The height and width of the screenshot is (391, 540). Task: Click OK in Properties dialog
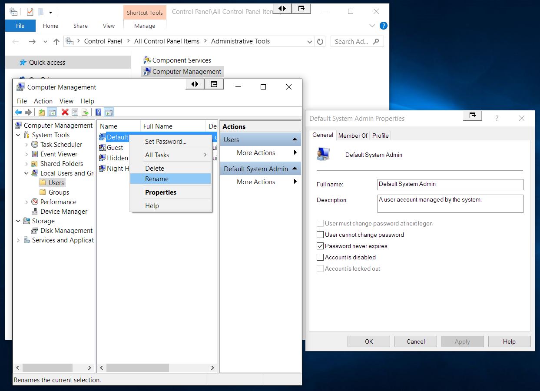pyautogui.click(x=369, y=341)
